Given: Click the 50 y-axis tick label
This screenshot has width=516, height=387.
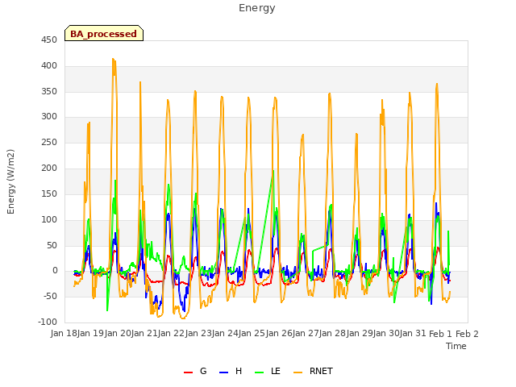Looking at the screenshot, I should pos(52,245).
